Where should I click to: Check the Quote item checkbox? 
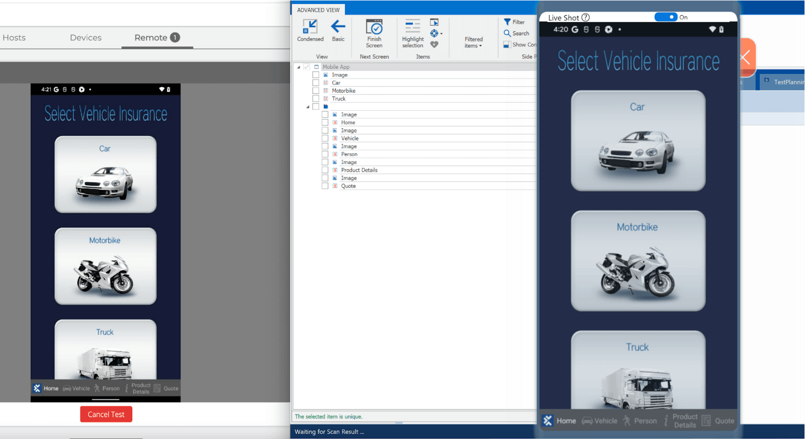point(325,186)
